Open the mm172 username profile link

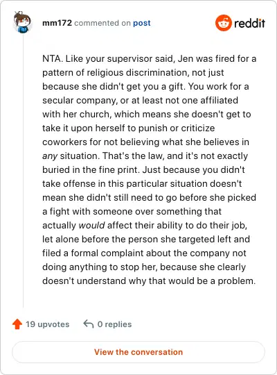[57, 23]
